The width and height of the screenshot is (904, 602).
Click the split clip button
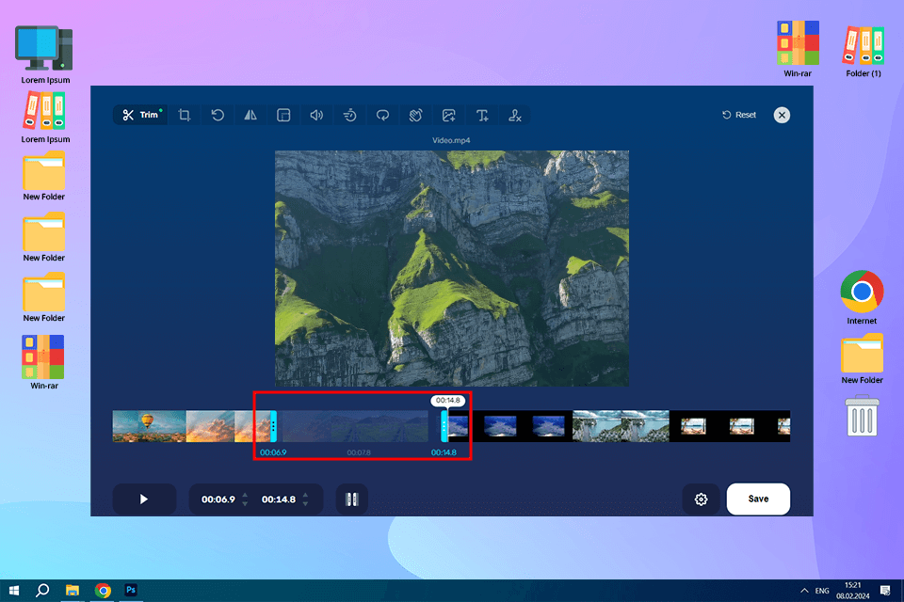coord(351,499)
